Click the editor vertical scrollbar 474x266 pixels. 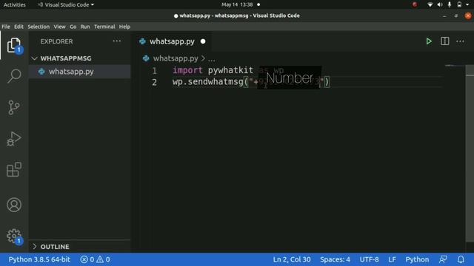coord(470,153)
